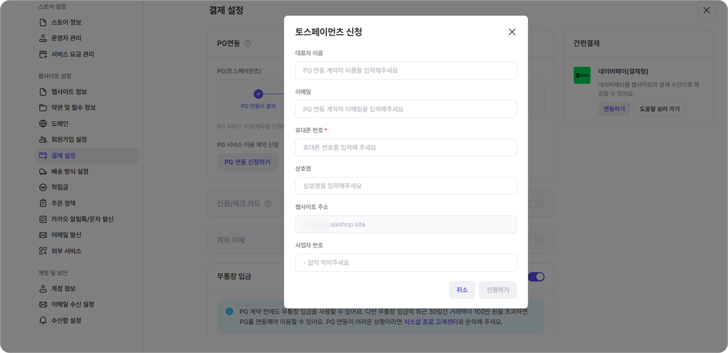728x353 pixels.
Task: Close the 토스페이먼츠 신청 dialog with X
Action: tap(512, 32)
